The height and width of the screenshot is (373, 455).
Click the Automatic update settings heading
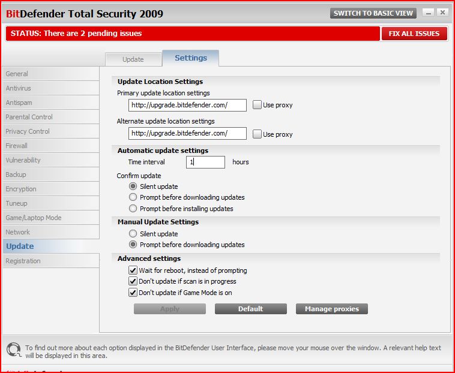click(x=163, y=151)
